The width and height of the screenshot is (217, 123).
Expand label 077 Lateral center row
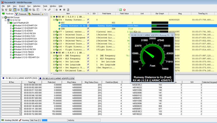(x=54, y=32)
